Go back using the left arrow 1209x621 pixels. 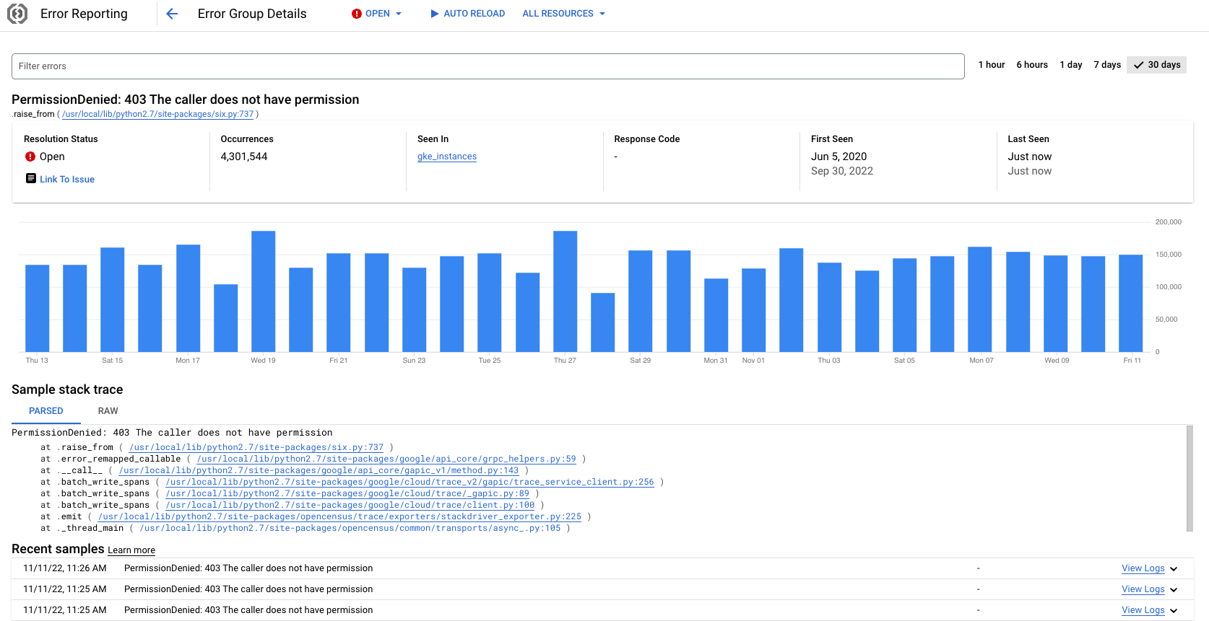coord(172,14)
